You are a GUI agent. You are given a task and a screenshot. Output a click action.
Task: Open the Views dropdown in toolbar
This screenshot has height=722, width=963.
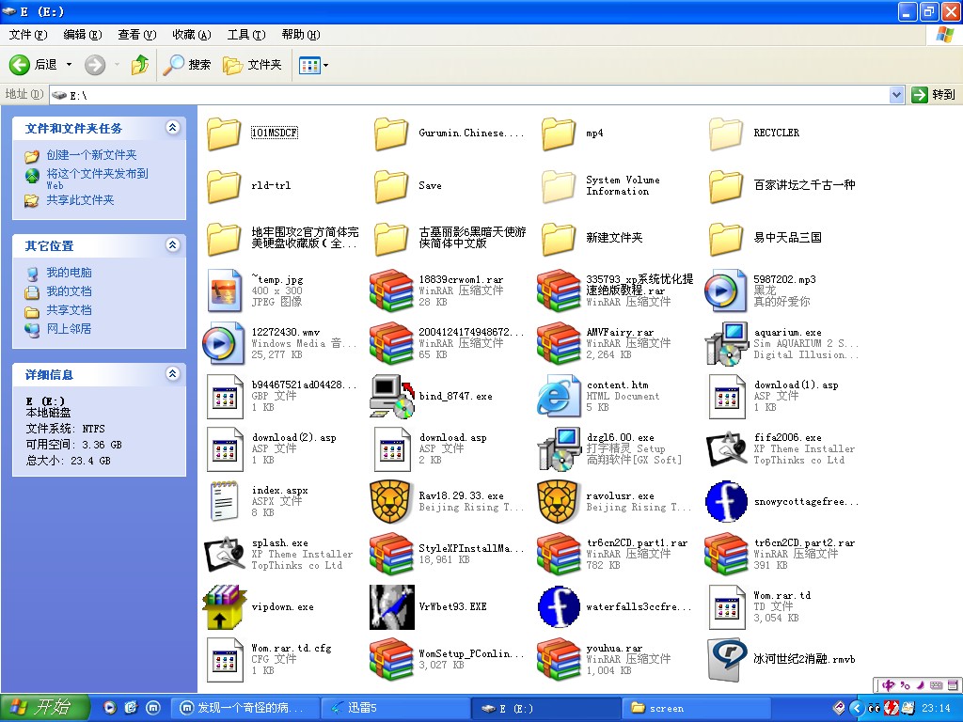click(x=313, y=65)
